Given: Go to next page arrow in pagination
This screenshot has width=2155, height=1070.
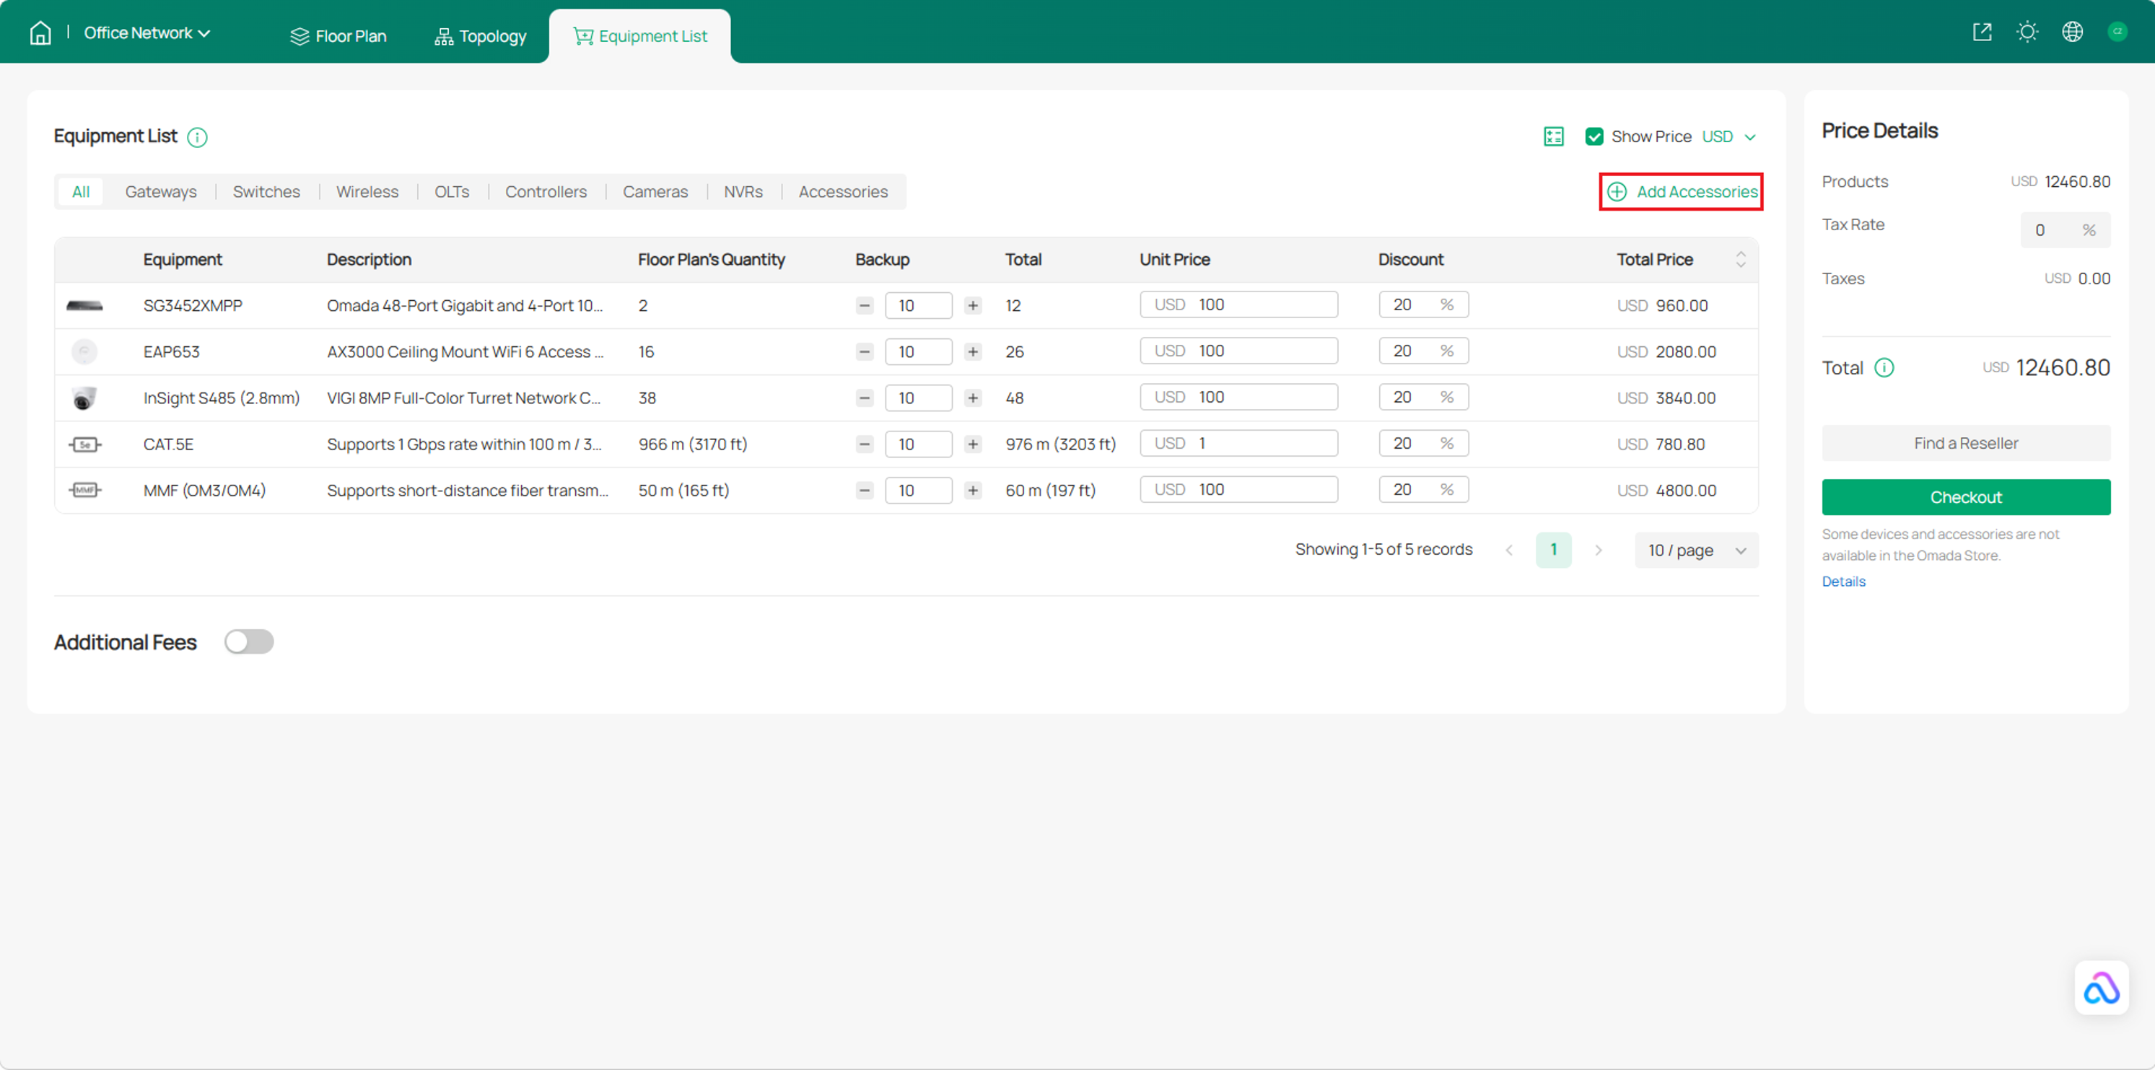Looking at the screenshot, I should tap(1598, 551).
